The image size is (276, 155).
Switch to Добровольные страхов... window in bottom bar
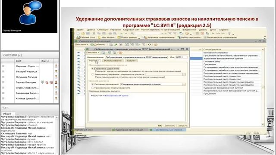167,130
